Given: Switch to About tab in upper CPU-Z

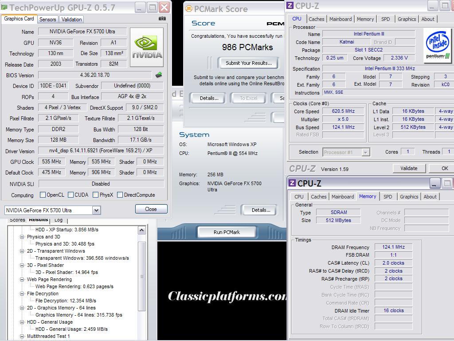Looking at the screenshot, I should pyautogui.click(x=428, y=19).
